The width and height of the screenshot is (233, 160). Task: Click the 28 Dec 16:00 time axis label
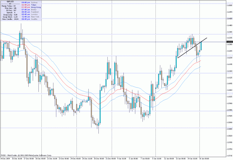tap(88, 159)
